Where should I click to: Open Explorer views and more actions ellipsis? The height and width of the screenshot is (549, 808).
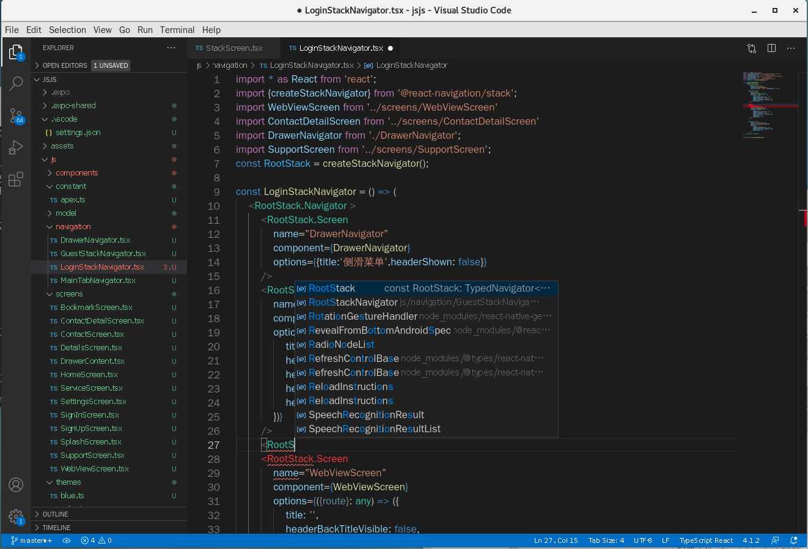[171, 48]
